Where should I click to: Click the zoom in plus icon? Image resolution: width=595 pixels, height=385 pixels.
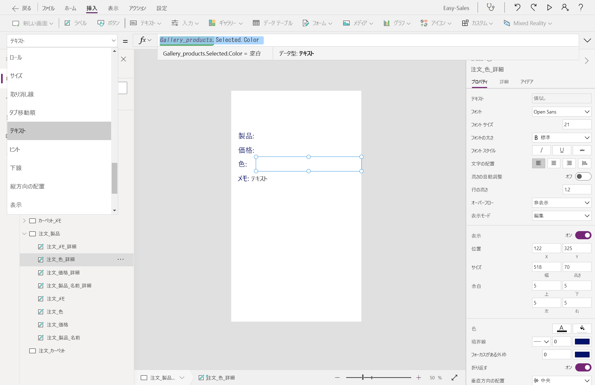pyautogui.click(x=419, y=377)
